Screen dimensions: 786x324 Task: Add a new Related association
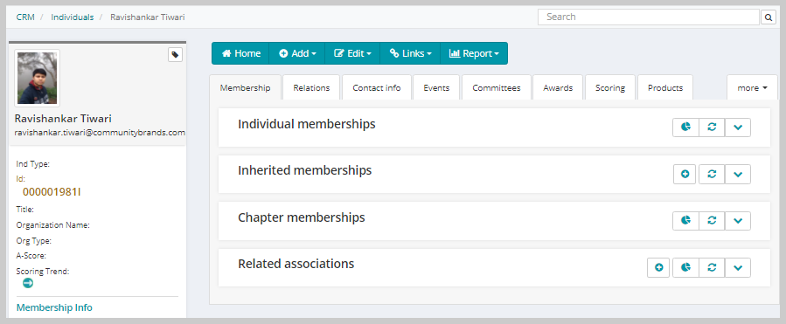pos(658,267)
